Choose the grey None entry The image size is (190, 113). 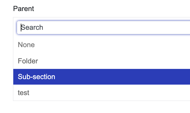coord(26,45)
